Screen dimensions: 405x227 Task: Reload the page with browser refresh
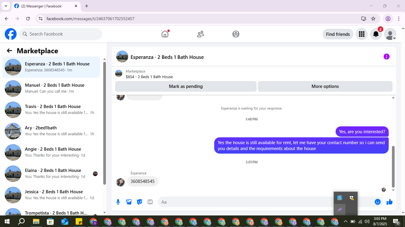(28, 19)
